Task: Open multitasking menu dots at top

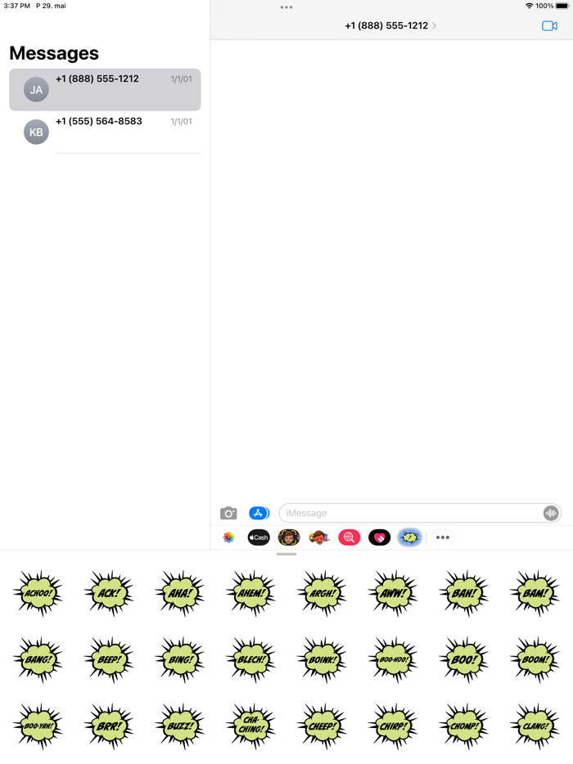Action: click(x=286, y=7)
